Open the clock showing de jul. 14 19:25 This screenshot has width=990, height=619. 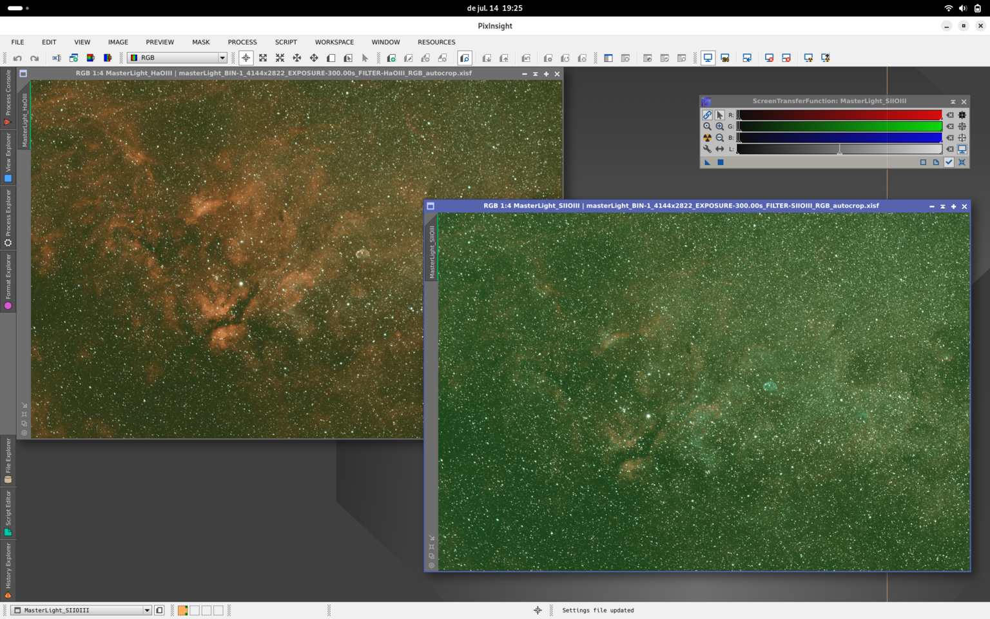(494, 8)
